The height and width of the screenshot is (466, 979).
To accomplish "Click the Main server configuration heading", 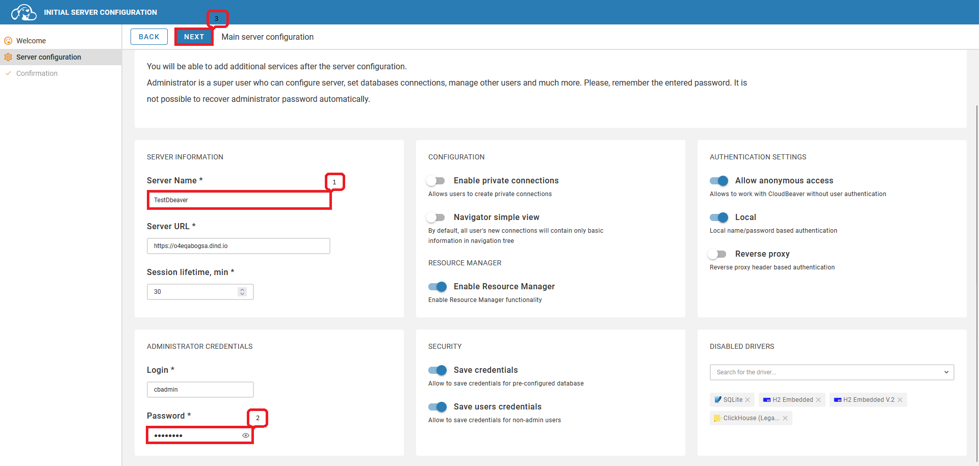I will coord(268,37).
